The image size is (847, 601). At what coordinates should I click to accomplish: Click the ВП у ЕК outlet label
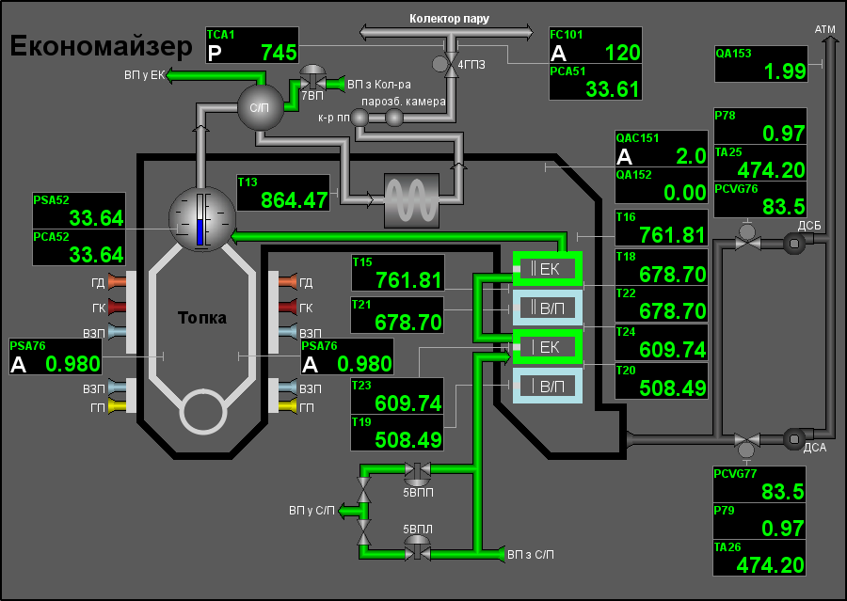pos(144,75)
